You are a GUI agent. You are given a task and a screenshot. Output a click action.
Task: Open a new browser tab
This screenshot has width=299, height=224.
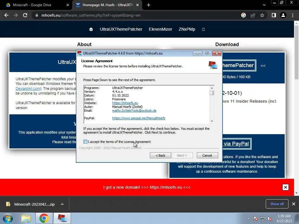149,5
